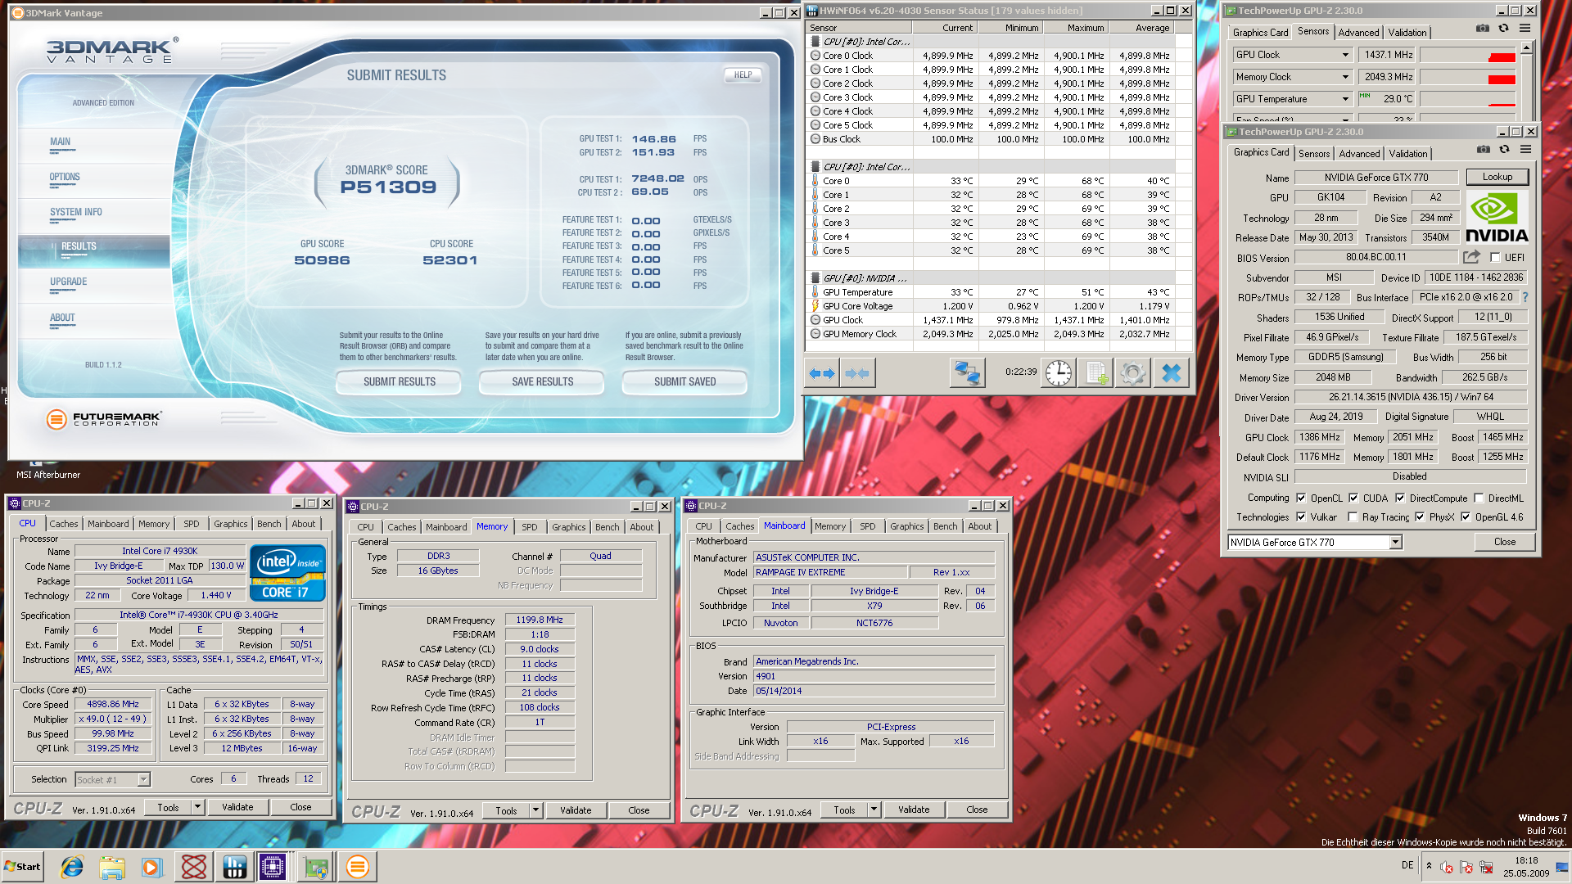Click Validate in CPU-Z Memory window
1572x884 pixels.
[x=576, y=810]
